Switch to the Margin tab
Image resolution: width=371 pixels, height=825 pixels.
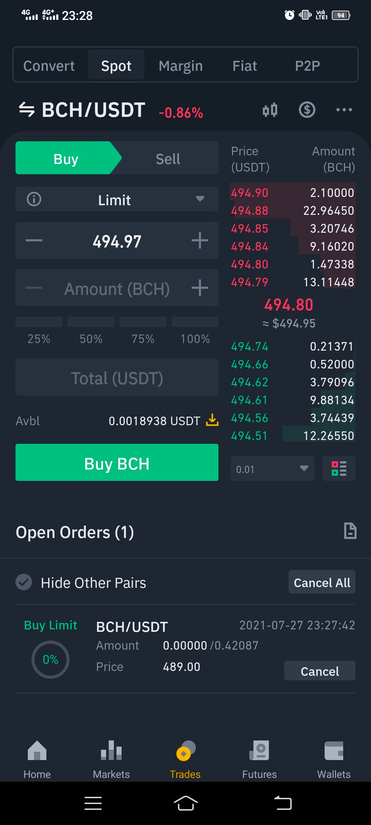tap(181, 65)
